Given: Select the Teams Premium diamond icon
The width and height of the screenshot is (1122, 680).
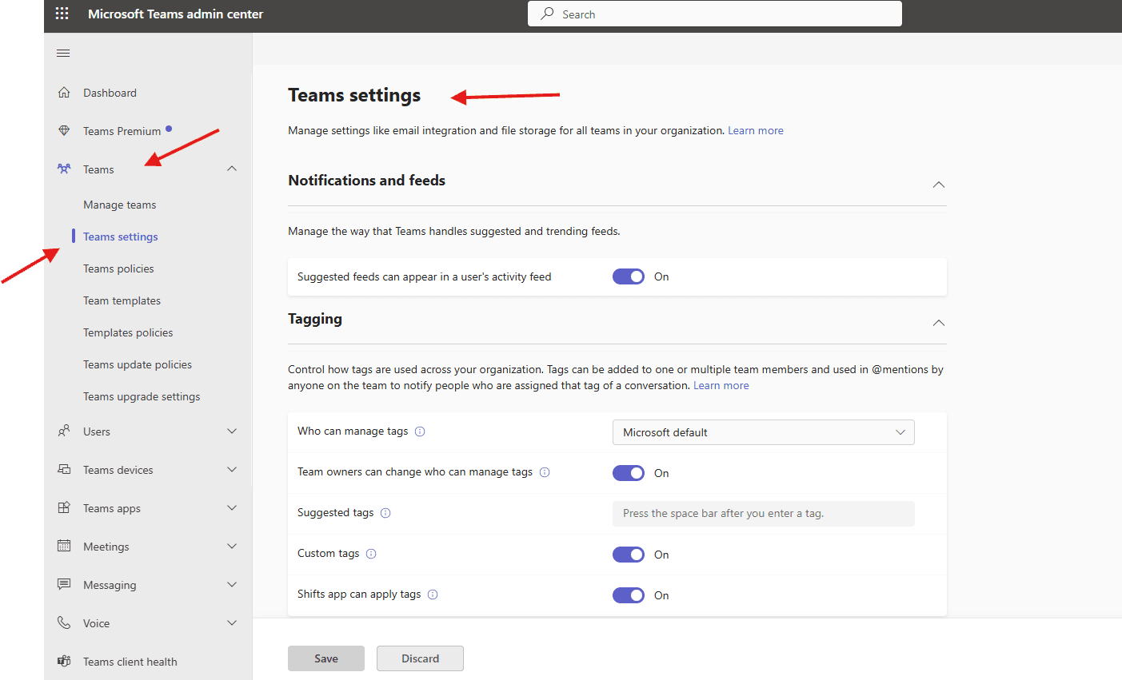Looking at the screenshot, I should 63,130.
